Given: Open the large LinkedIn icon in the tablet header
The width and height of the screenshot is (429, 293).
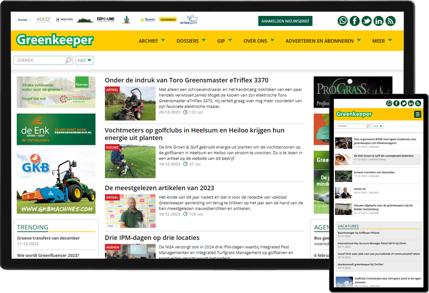Looking at the screenshot, I should point(378,21).
